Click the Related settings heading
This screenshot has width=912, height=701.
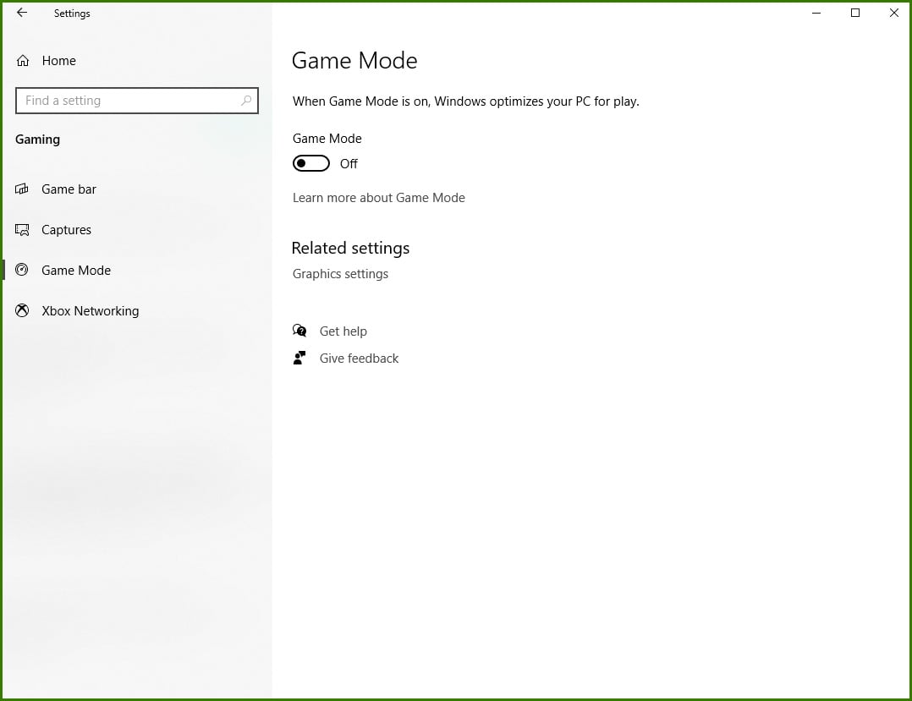(351, 249)
